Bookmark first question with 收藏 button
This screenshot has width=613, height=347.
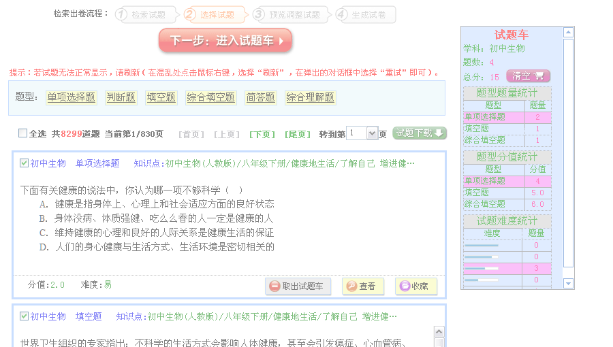(415, 286)
